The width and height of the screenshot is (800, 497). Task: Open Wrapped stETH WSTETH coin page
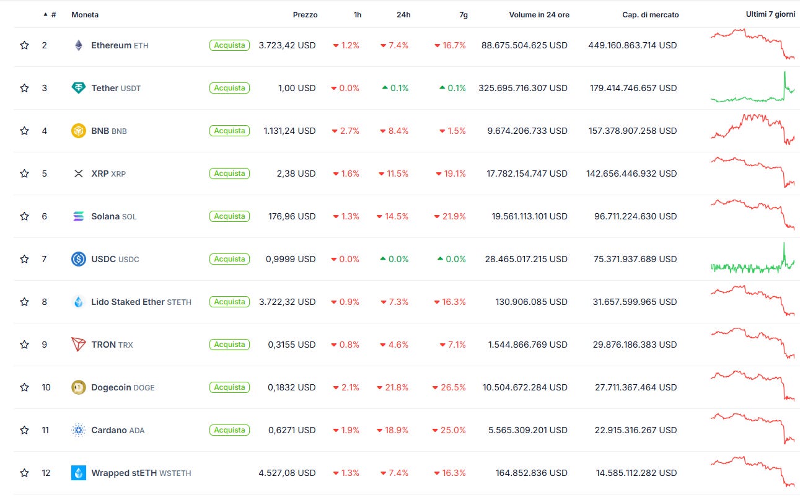pos(141,473)
